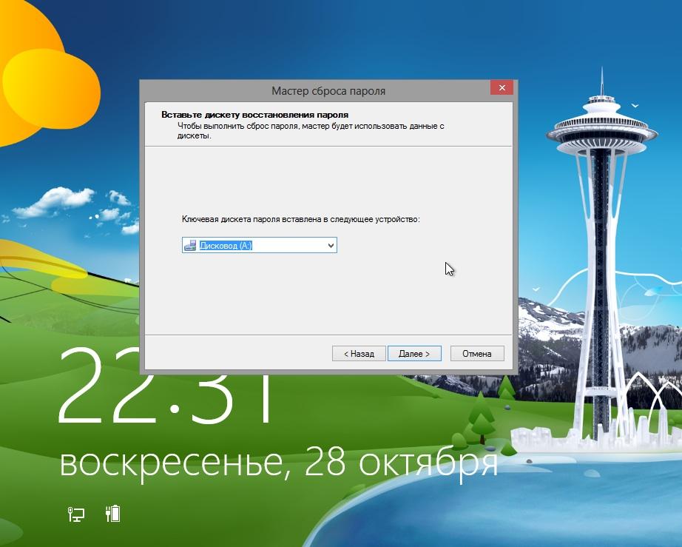
Task: Select the Дисковод (A:) combo box text
Action: [x=226, y=246]
